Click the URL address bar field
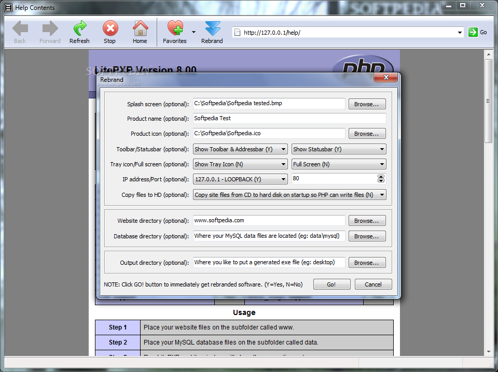This screenshot has width=498, height=372. [x=348, y=32]
